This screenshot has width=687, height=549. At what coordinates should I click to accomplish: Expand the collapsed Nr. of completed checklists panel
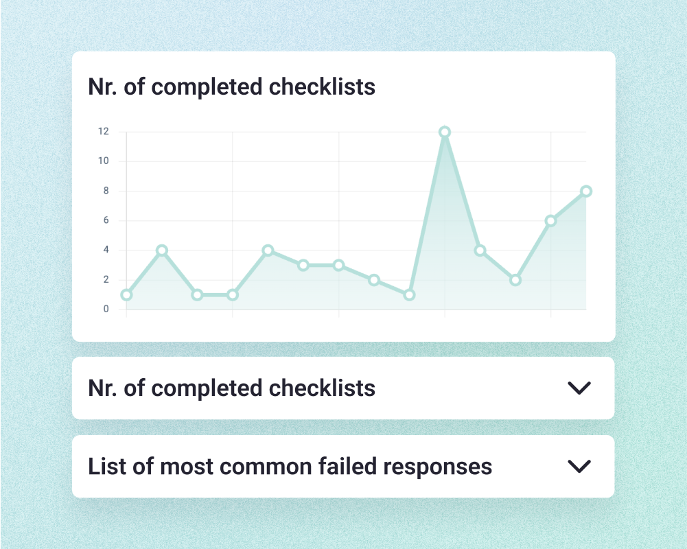[343, 388]
